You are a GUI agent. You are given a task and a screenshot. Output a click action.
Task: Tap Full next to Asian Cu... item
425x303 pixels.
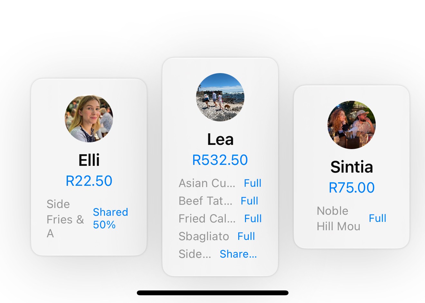(252, 183)
